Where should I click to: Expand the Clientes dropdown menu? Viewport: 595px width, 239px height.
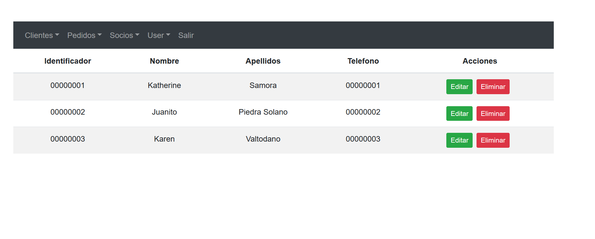pyautogui.click(x=42, y=35)
